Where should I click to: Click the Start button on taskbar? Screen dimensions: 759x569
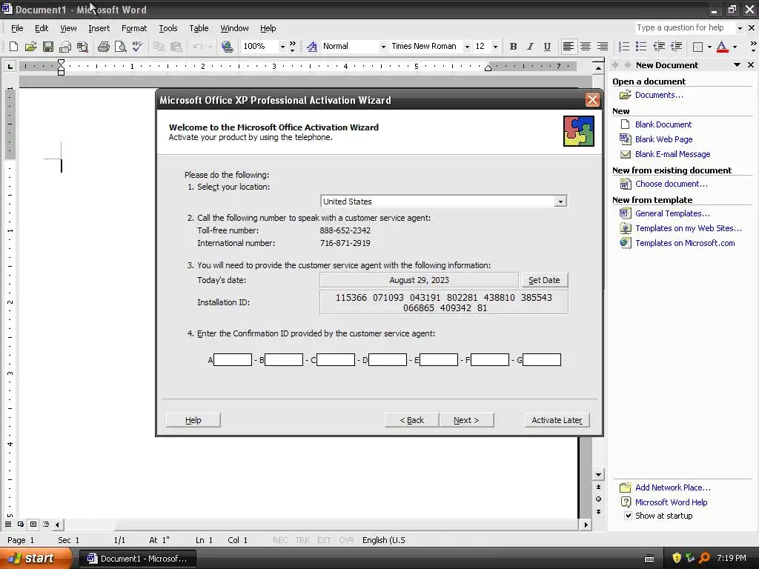[x=36, y=558]
